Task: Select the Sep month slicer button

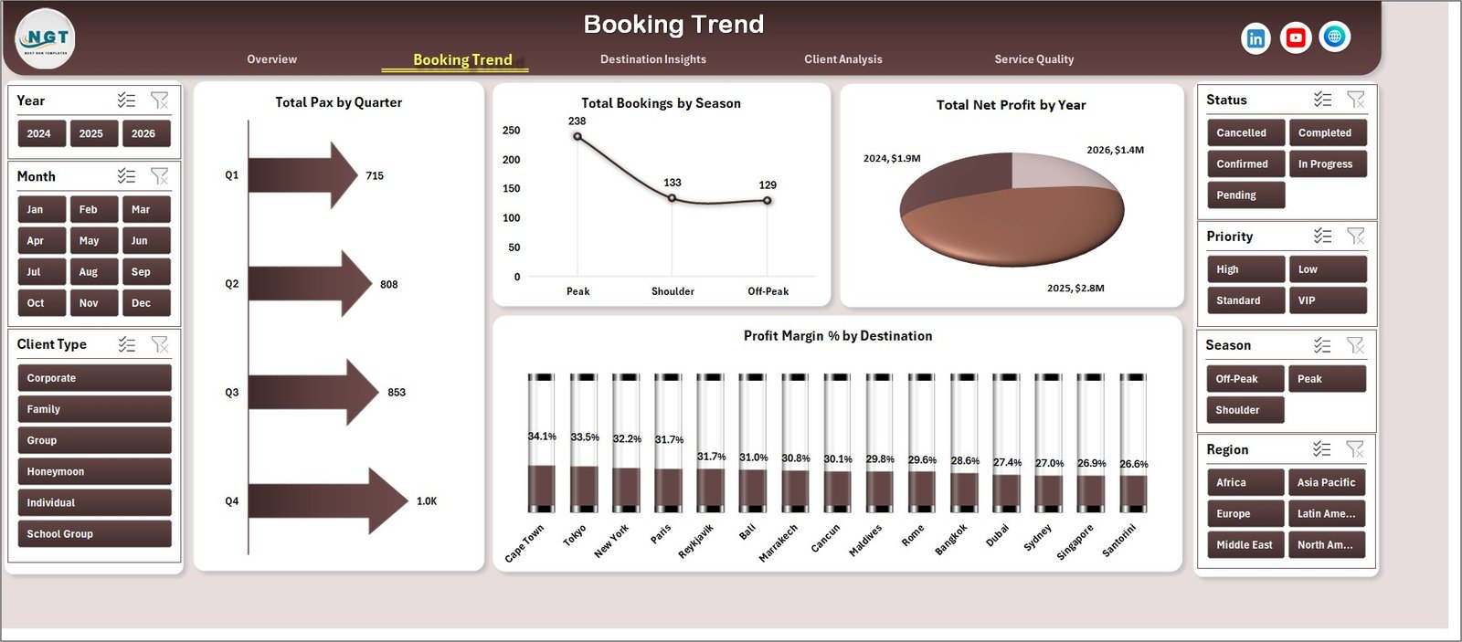Action: tap(146, 271)
